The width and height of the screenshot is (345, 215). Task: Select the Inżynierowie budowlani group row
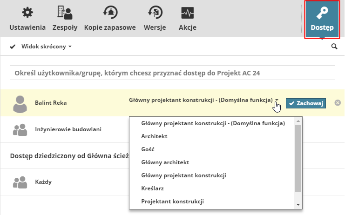click(x=68, y=129)
